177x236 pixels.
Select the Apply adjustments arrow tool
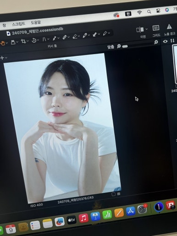(x=94, y=34)
